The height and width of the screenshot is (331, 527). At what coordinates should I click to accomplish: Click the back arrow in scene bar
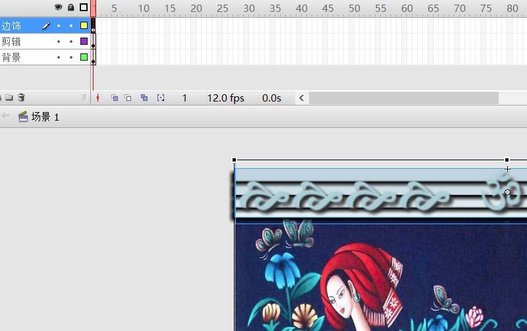(x=6, y=116)
